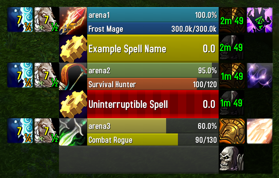Click arena2's purple sparkle ability icon
This screenshot has height=178, width=279.
coord(260,76)
